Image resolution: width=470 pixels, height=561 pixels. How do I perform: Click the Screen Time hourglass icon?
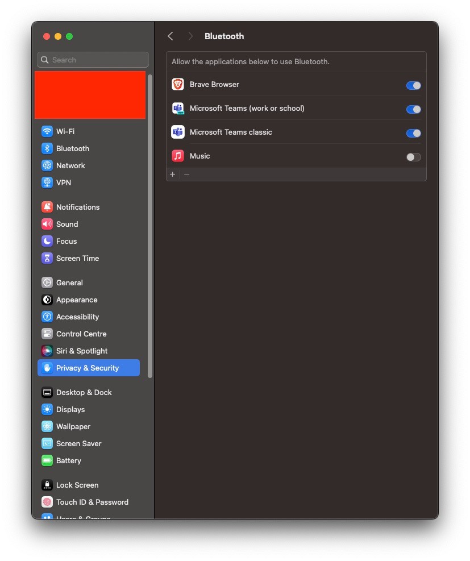(x=47, y=258)
